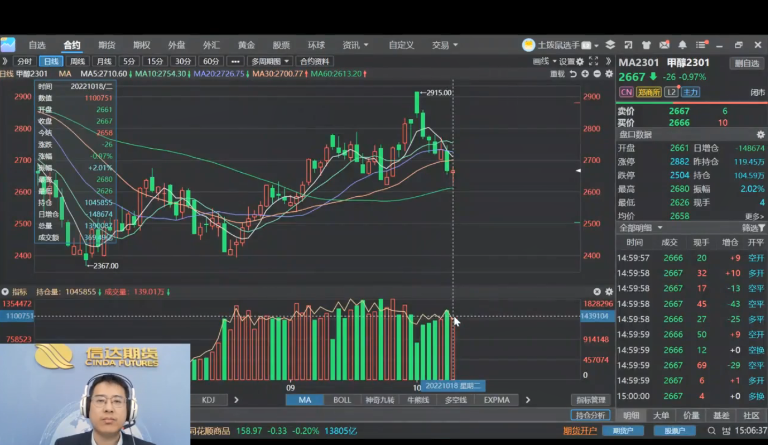768x445 pixels.
Task: Zoom in chart with the plus icon
Action: coord(585,74)
